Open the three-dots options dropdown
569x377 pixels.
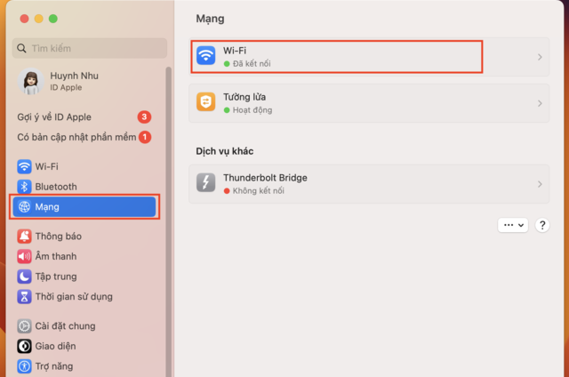(513, 226)
